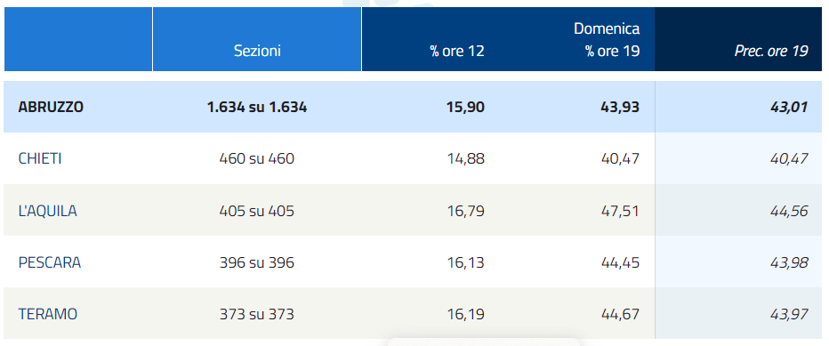Click Teramo's 43,97 previous value
Screen dimensions: 829x346
[x=789, y=314]
